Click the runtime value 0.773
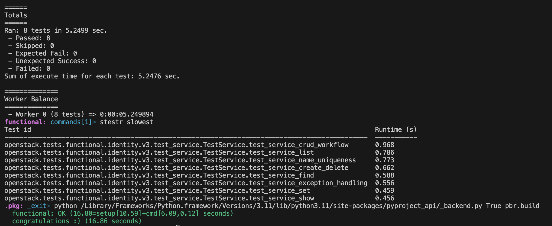 tap(384, 160)
